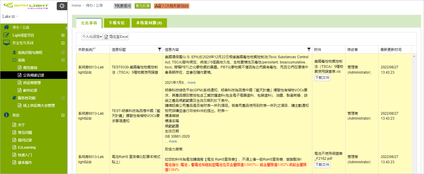Open the filter funnel on 信息内容 column
Viewport: 424px width, 174px height.
click(x=309, y=49)
